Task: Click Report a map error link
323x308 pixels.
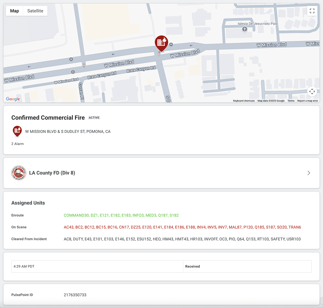Action: point(307,101)
